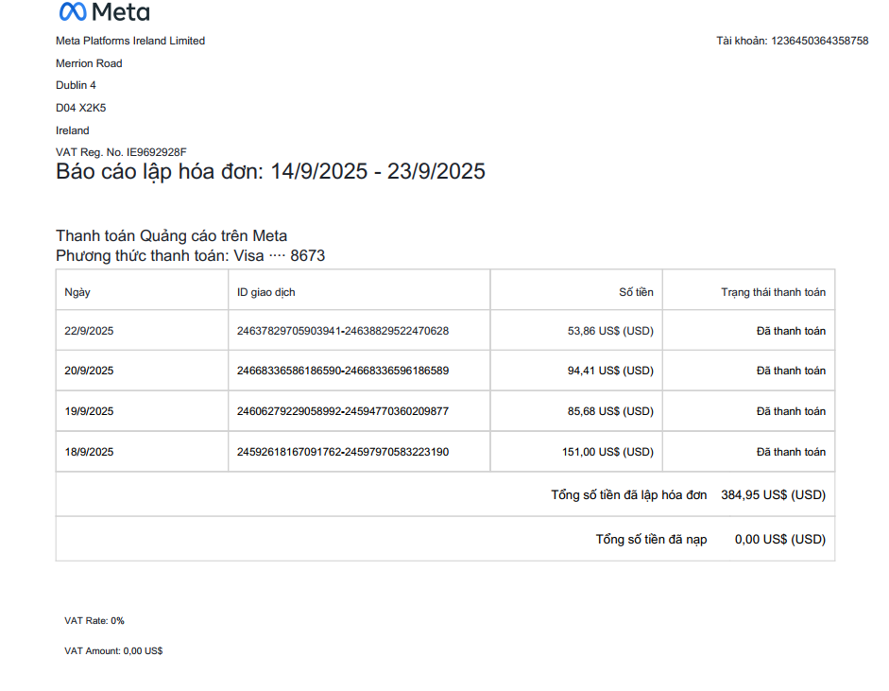Click the 'Ngày' column header
889x691 pixels.
(77, 292)
